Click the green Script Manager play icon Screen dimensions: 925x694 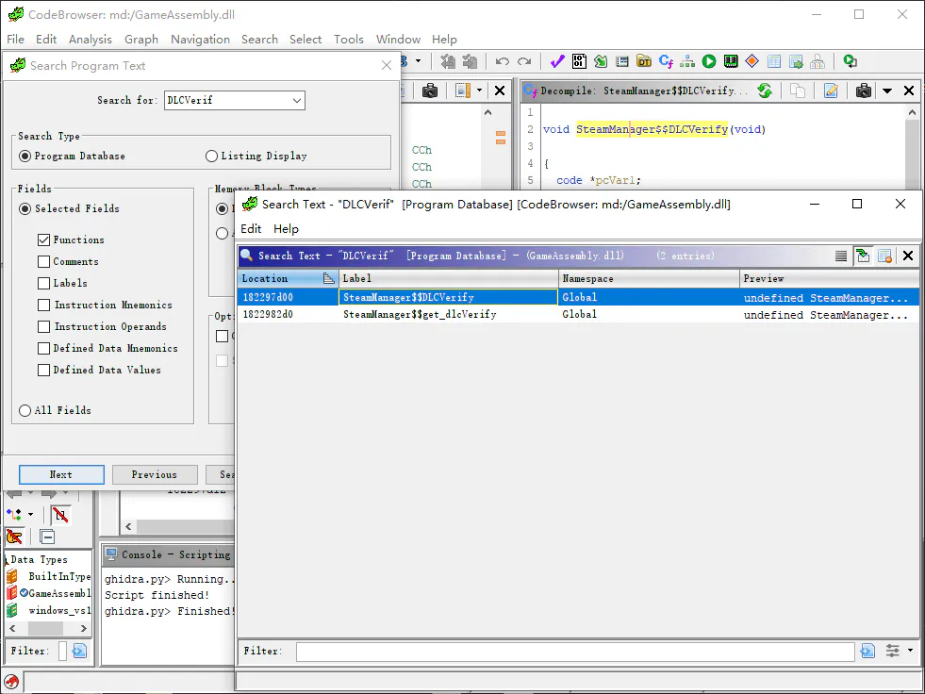pyautogui.click(x=709, y=61)
